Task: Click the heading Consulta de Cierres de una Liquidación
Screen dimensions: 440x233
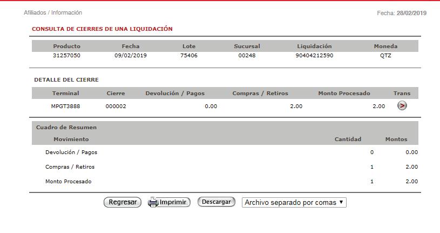Action: pos(102,29)
